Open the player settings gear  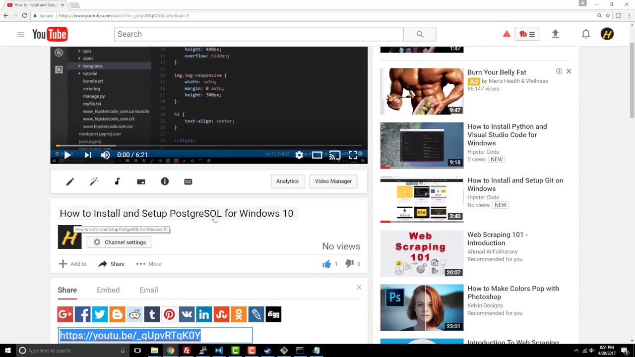[299, 155]
